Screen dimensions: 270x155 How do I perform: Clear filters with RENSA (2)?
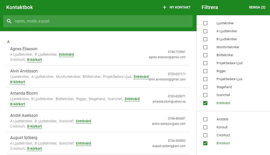[x=257, y=7]
